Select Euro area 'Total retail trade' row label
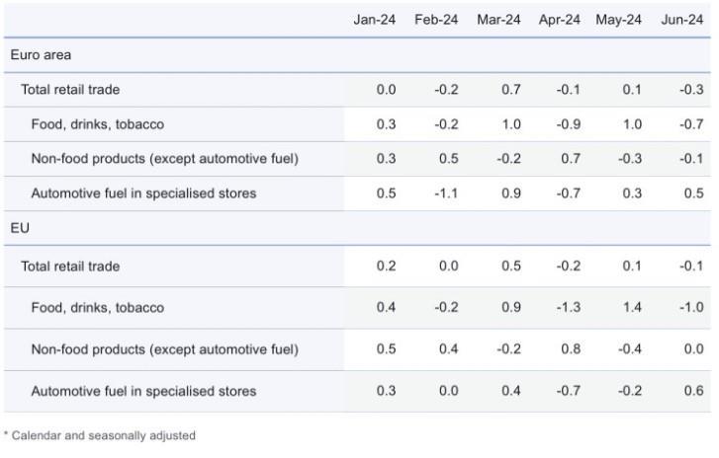 [70, 90]
